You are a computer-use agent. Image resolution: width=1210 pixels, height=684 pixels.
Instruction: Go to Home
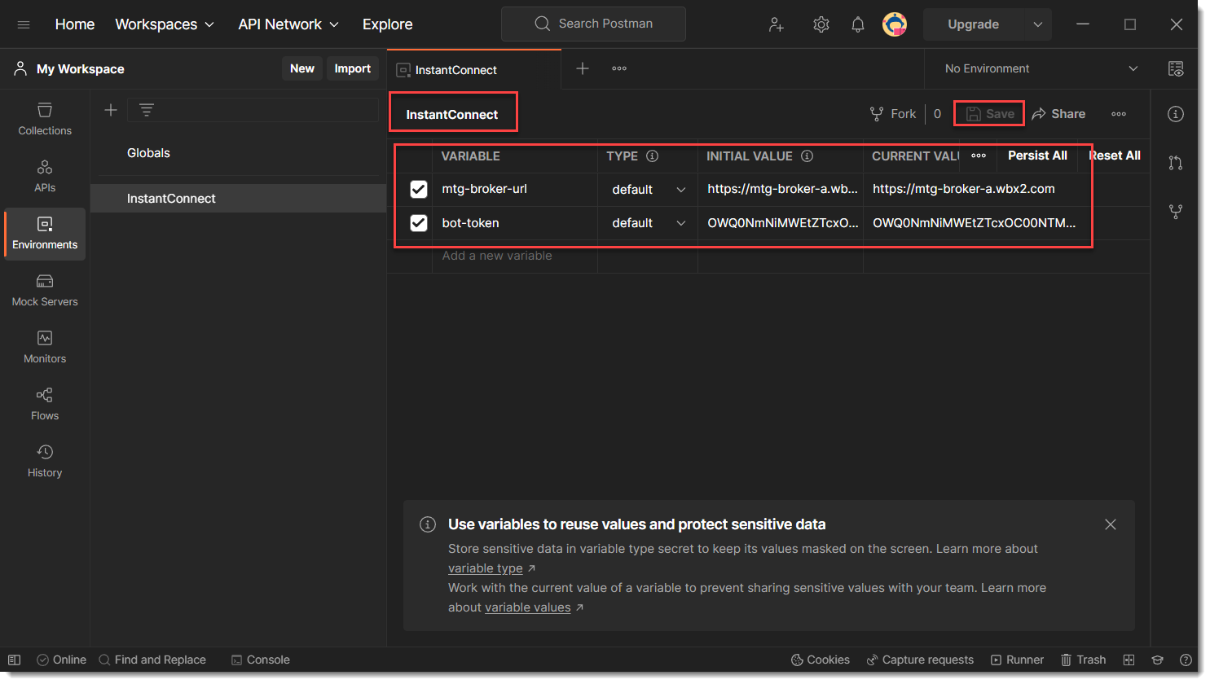pos(75,24)
